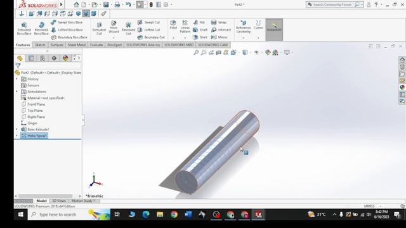Open the Curves tool
Viewport: 406px width, 228px height.
pos(258,25)
